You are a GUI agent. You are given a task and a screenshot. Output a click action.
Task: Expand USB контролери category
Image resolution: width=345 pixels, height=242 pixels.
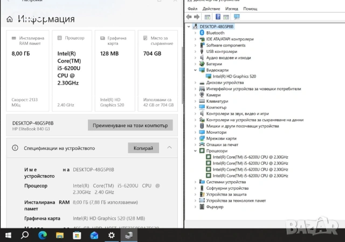(x=195, y=52)
